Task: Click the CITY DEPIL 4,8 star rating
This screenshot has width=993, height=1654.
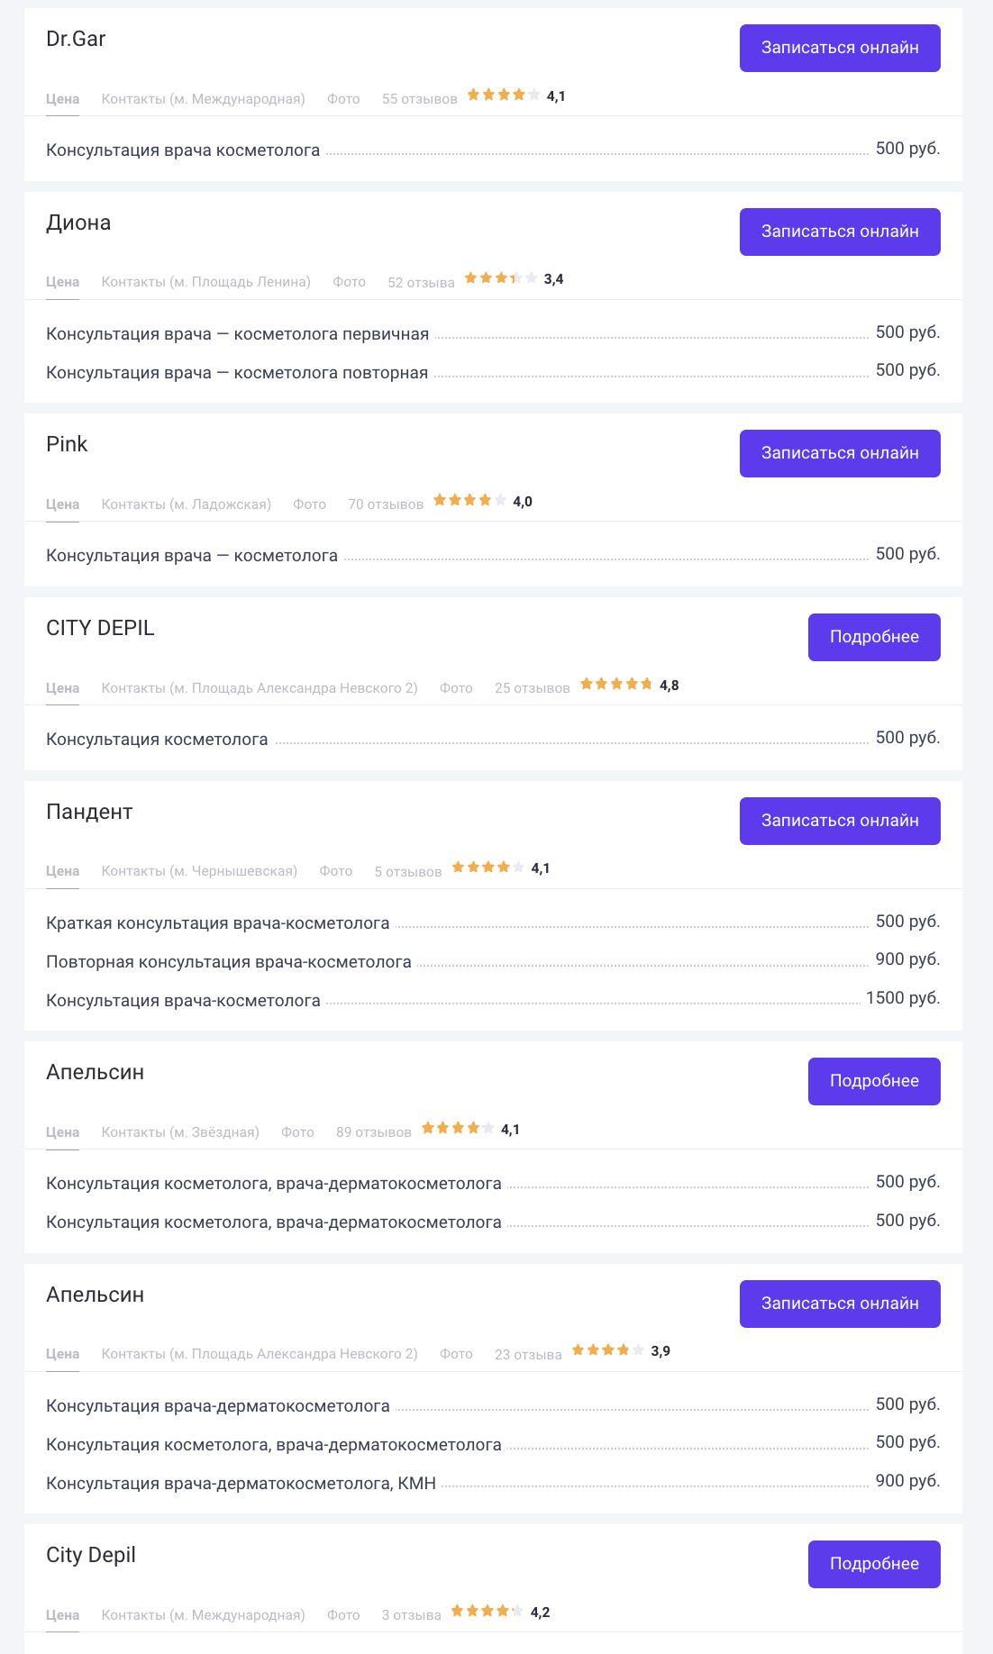Action: (616, 685)
